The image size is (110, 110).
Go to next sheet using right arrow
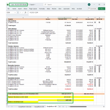(x=12, y=107)
